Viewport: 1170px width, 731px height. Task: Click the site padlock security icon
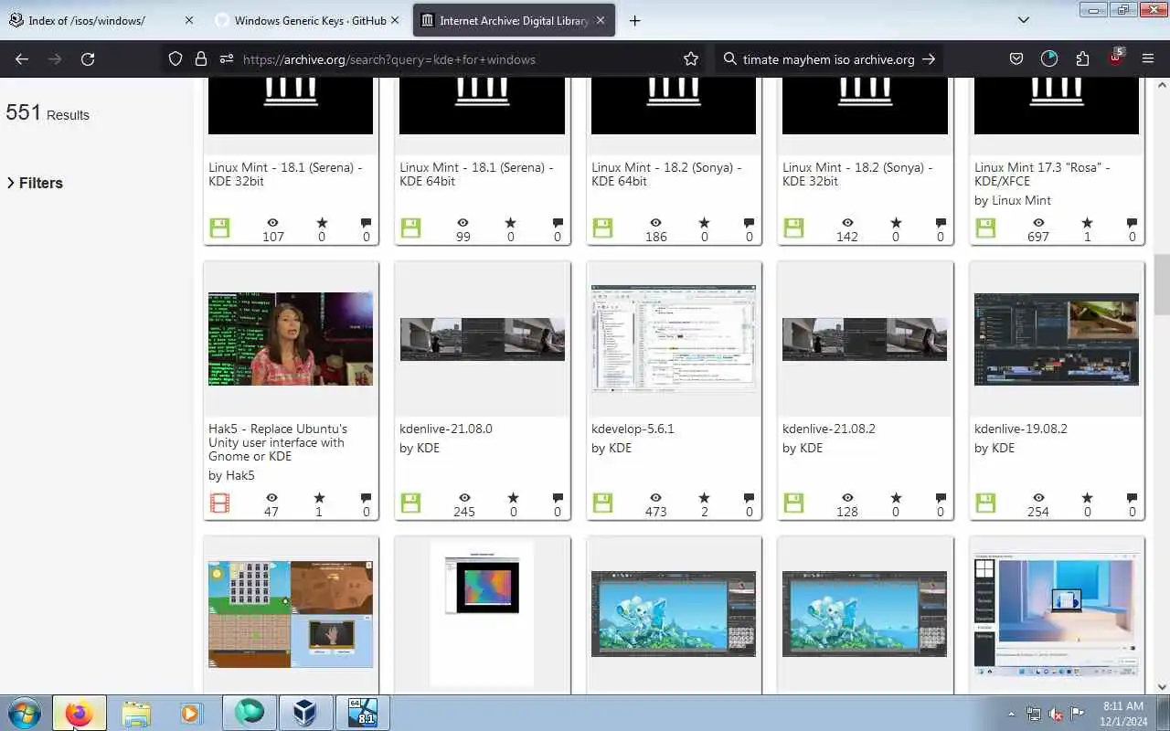pyautogui.click(x=201, y=58)
